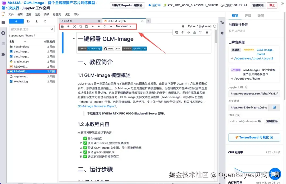
Task: Open the API 地址 external link icon
Action: tap(274, 107)
